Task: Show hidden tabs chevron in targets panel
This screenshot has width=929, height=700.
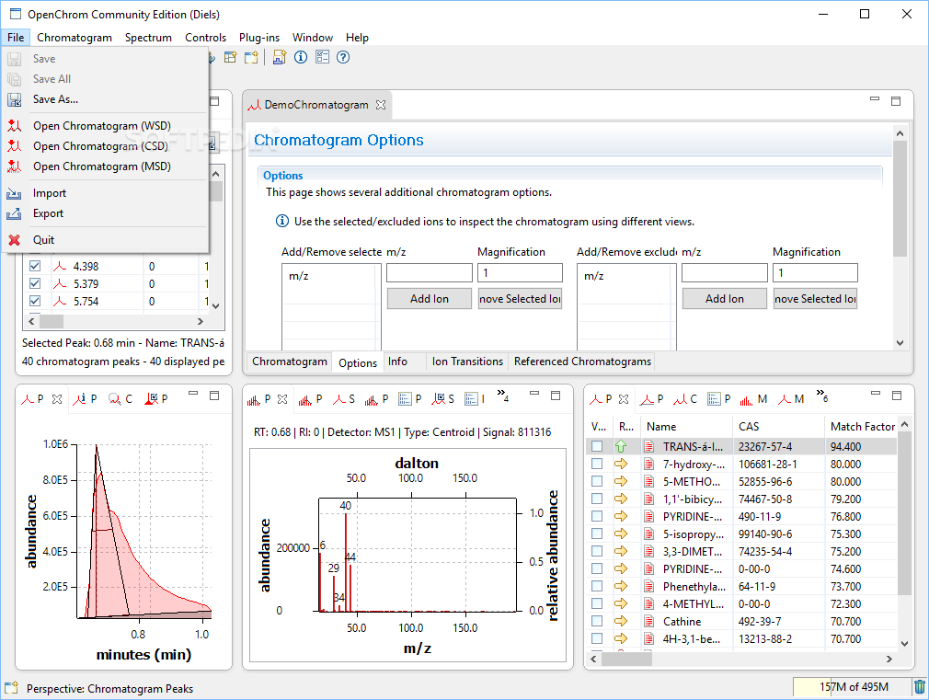Action: click(821, 396)
